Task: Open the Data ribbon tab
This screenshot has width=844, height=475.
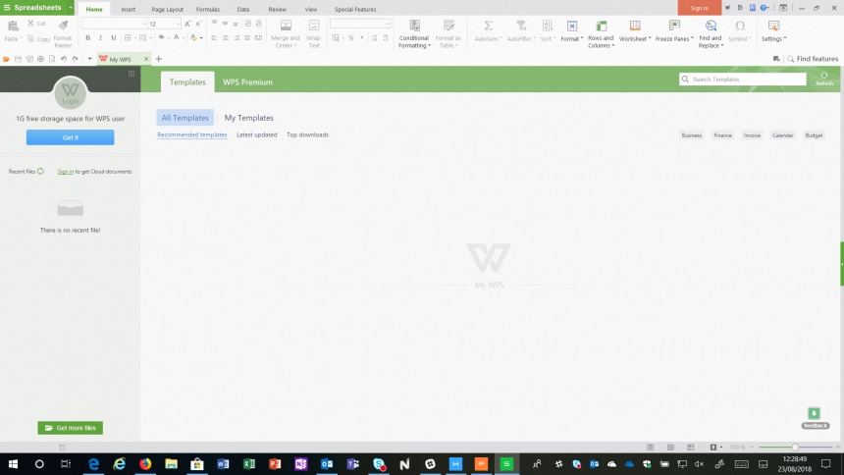Action: click(x=243, y=9)
